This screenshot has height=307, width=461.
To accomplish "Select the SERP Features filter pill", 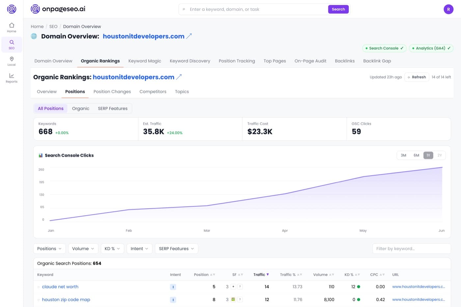I will [113, 109].
